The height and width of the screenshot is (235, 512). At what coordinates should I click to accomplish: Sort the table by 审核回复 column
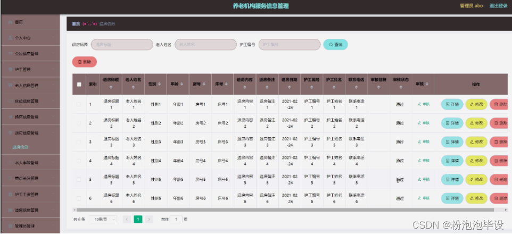(378, 88)
